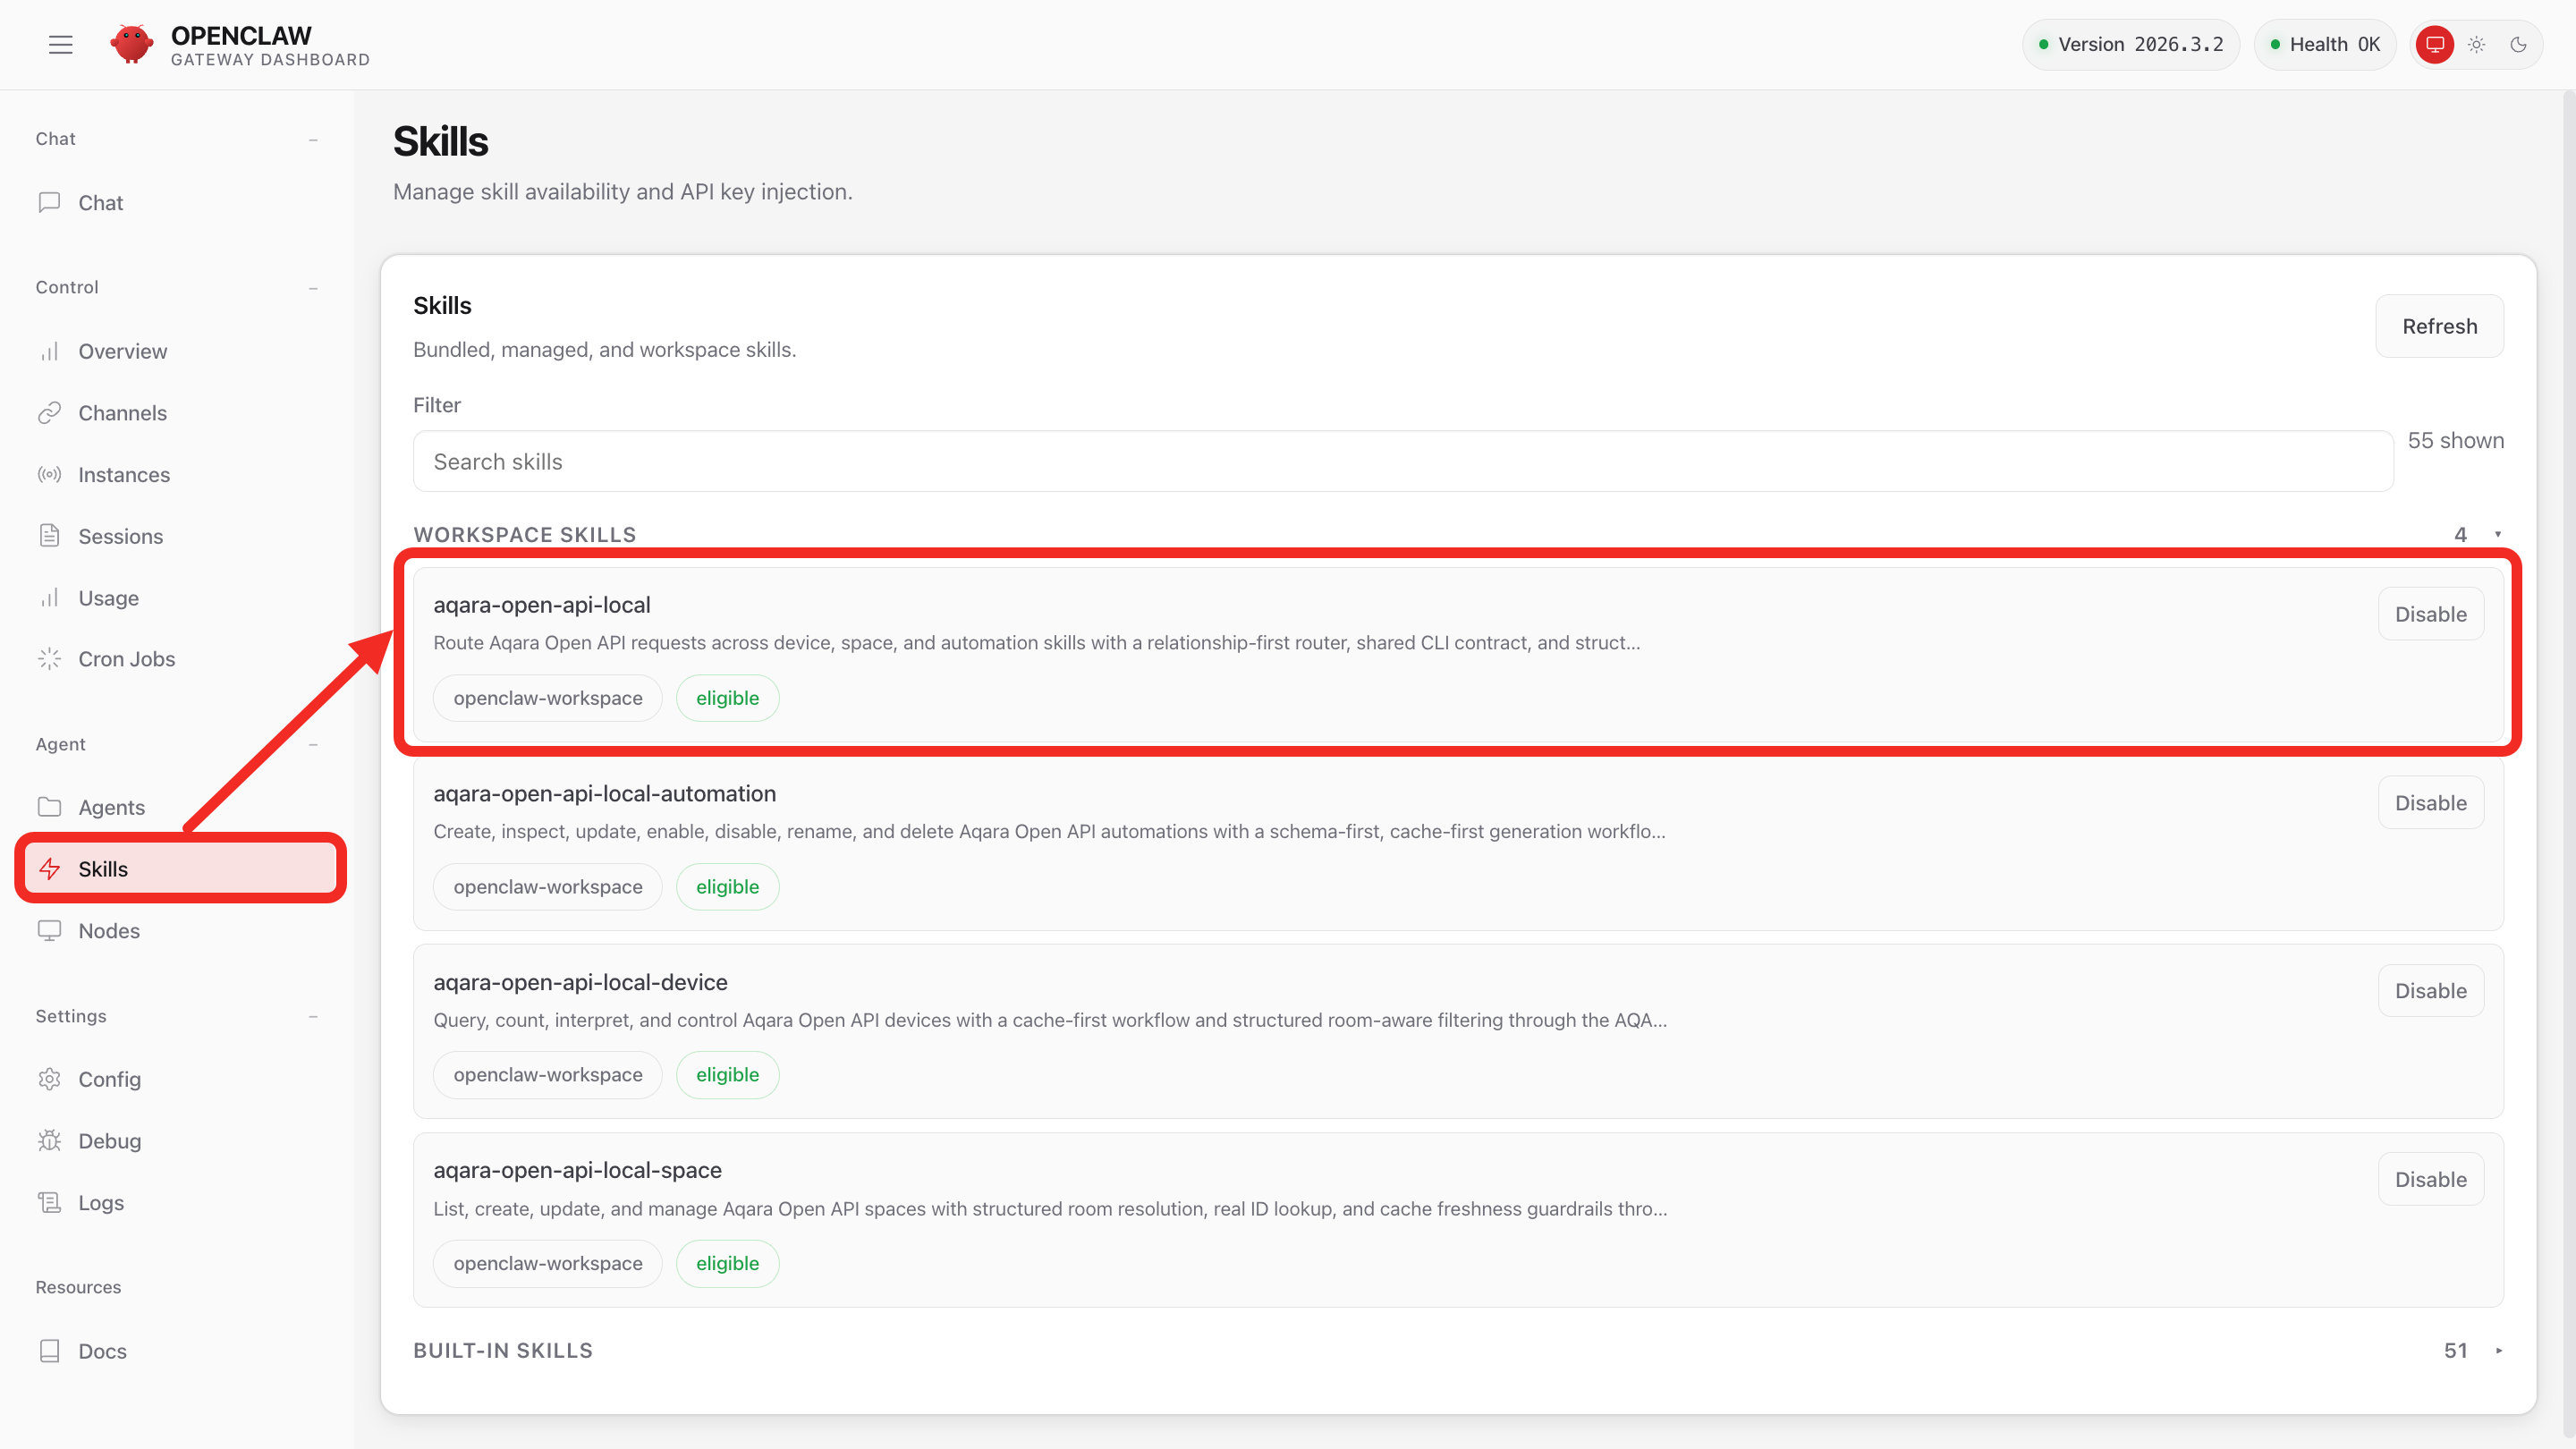The height and width of the screenshot is (1449, 2576).
Task: Click the Overview bar chart icon
Action: [x=49, y=351]
